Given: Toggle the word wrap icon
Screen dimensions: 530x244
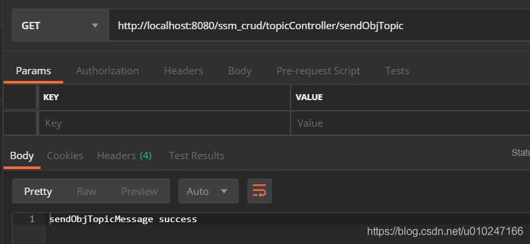Looking at the screenshot, I should pos(259,191).
